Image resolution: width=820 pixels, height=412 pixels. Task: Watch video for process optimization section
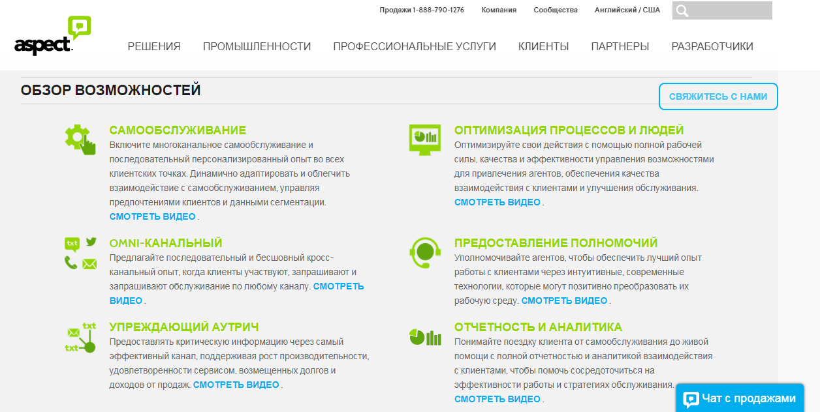[x=497, y=202]
